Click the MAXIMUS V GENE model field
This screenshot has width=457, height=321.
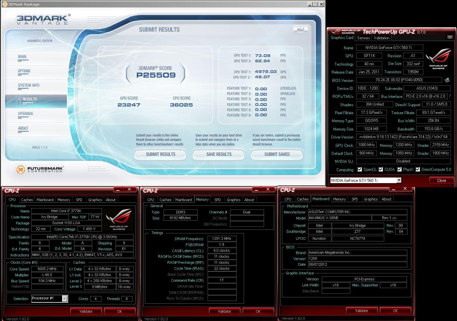point(339,218)
